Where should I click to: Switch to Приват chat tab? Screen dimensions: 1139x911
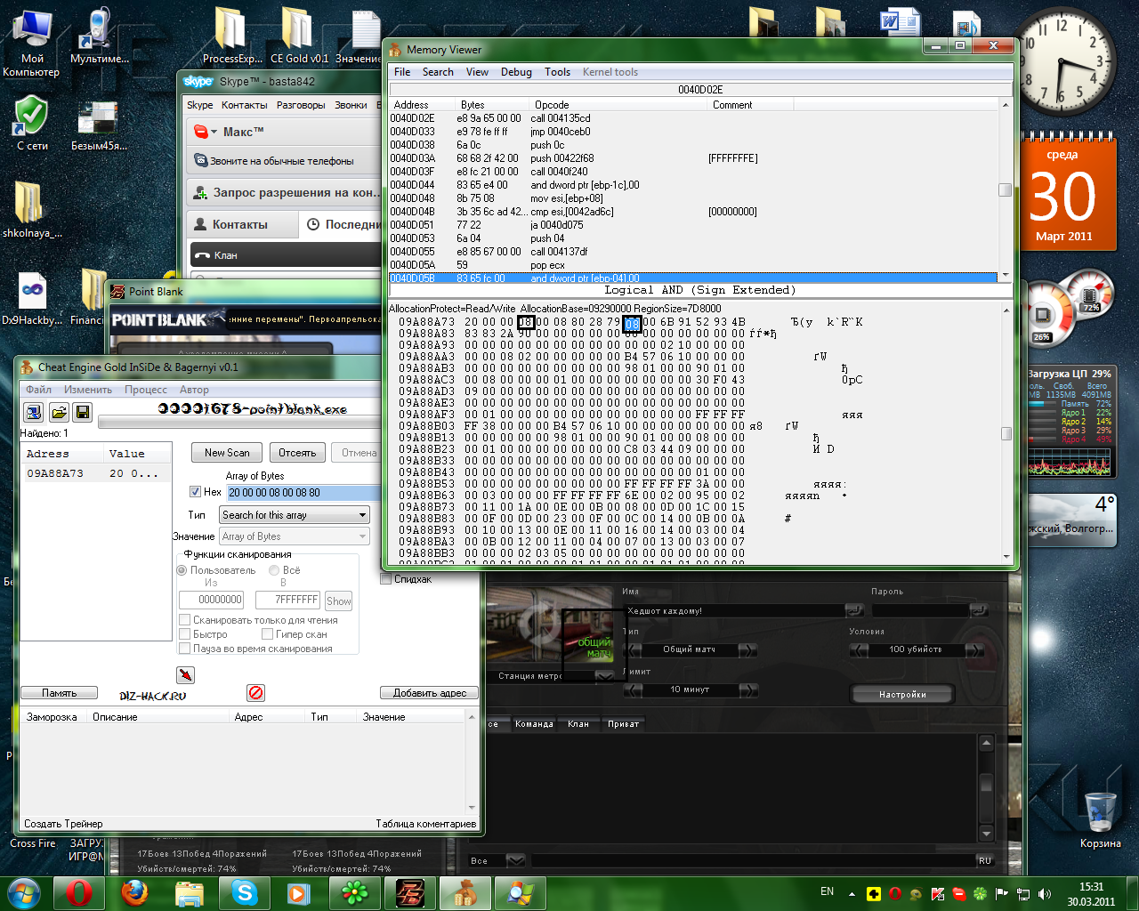[x=623, y=724]
